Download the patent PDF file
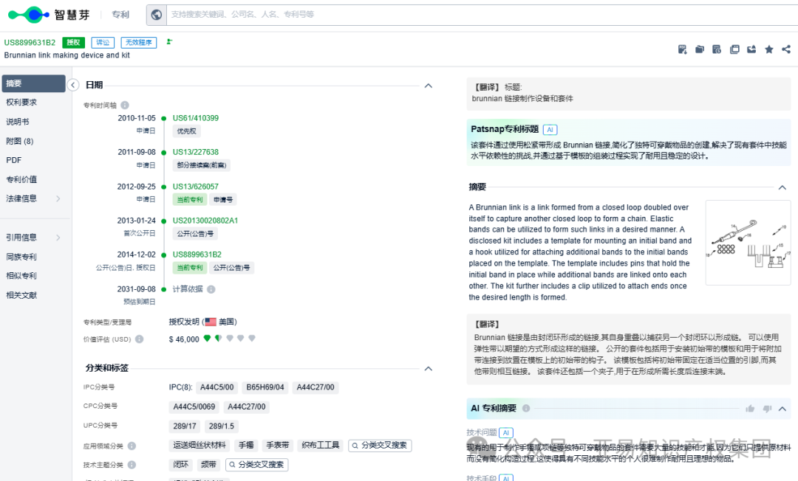Viewport: 798px width, 481px height. click(x=682, y=49)
